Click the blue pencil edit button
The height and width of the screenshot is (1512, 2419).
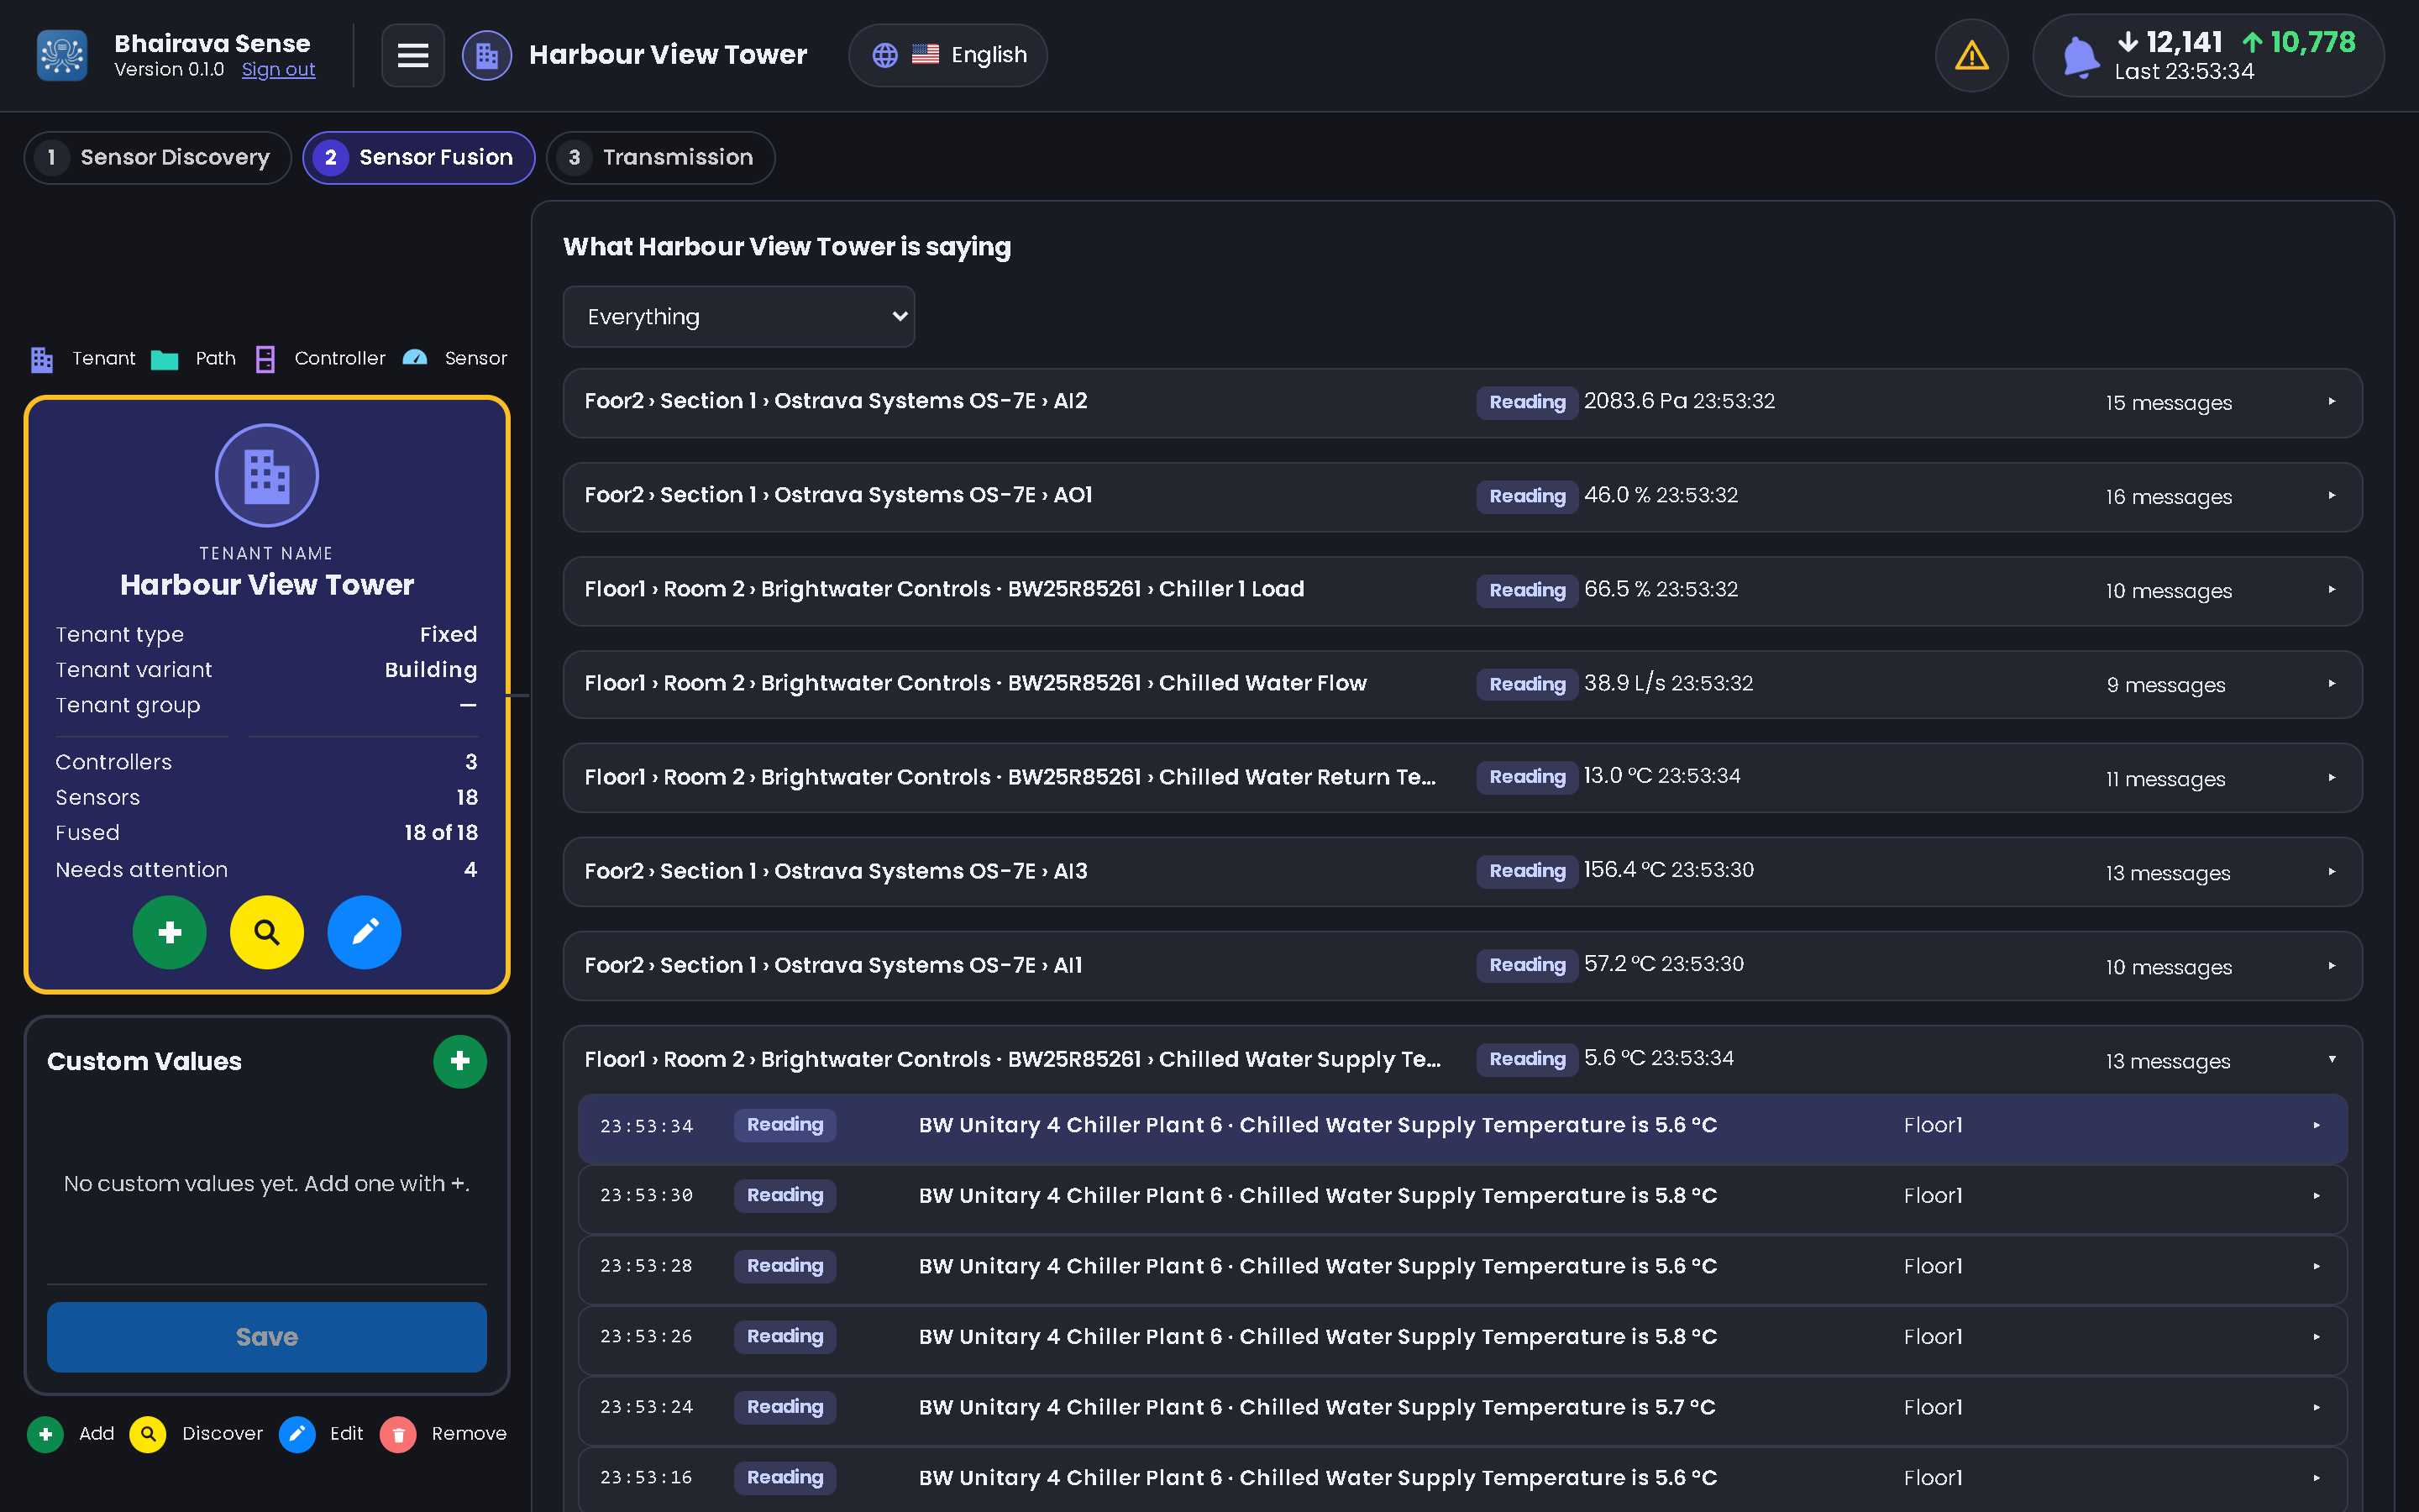(x=364, y=932)
